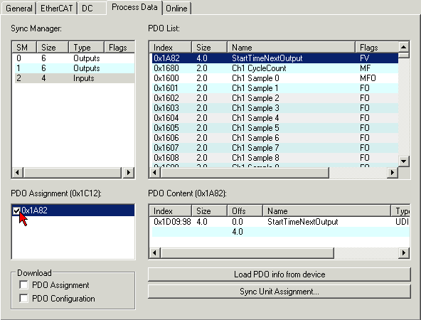Click Name column header in PDO Content

click(x=326, y=211)
